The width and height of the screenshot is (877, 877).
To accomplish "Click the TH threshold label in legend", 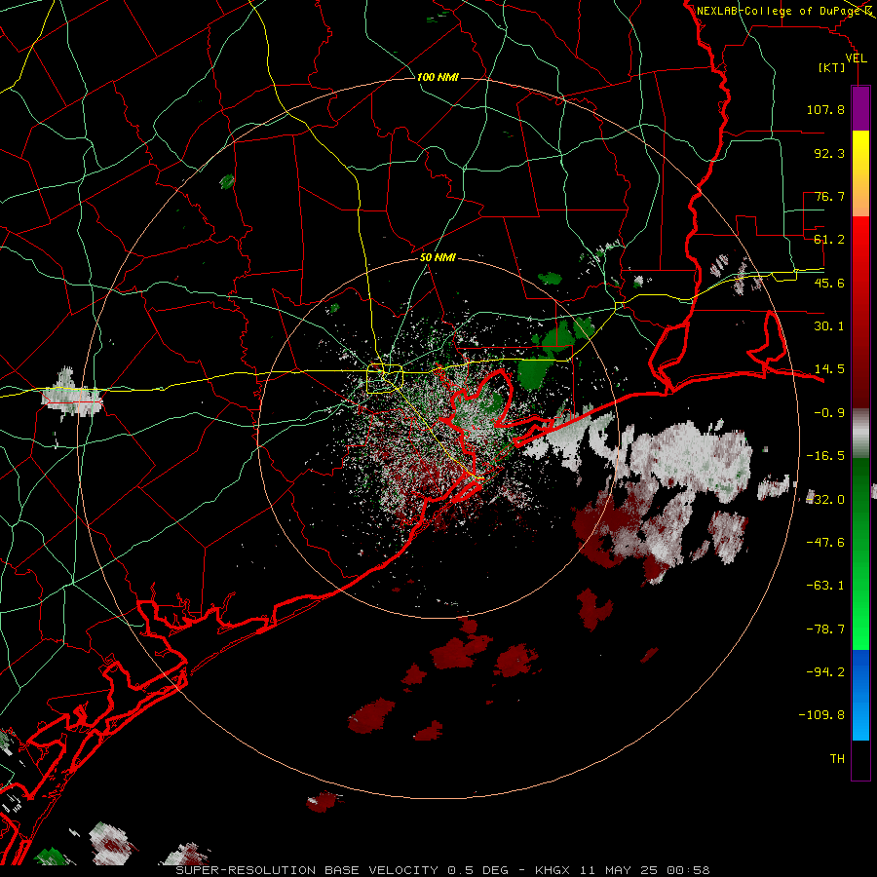I will point(837,759).
